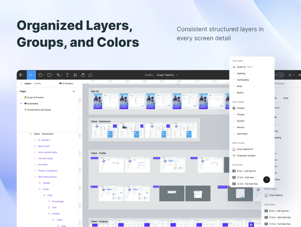The width and height of the screenshot is (301, 227).
Task: Add a new page with plus
Action: pos(73,91)
